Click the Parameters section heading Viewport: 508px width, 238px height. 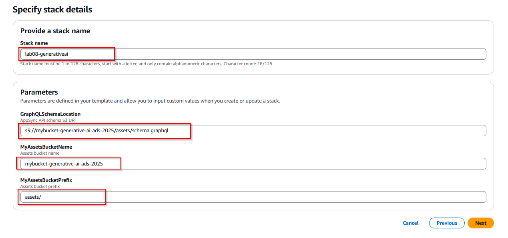pos(39,92)
